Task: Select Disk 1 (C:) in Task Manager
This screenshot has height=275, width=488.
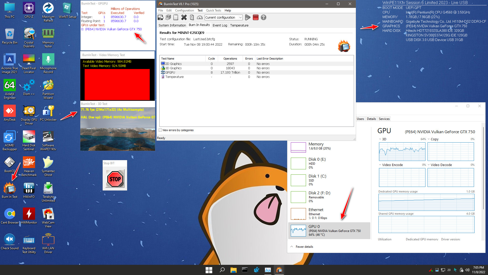Action: (x=329, y=180)
